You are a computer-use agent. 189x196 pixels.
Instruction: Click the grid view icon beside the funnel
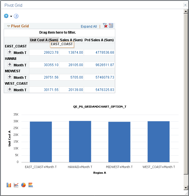coord(111,25)
